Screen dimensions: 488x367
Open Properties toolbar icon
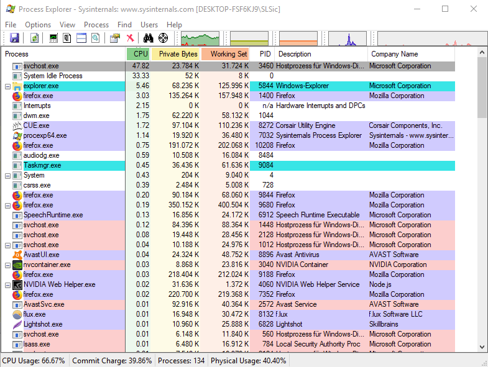click(x=115, y=38)
